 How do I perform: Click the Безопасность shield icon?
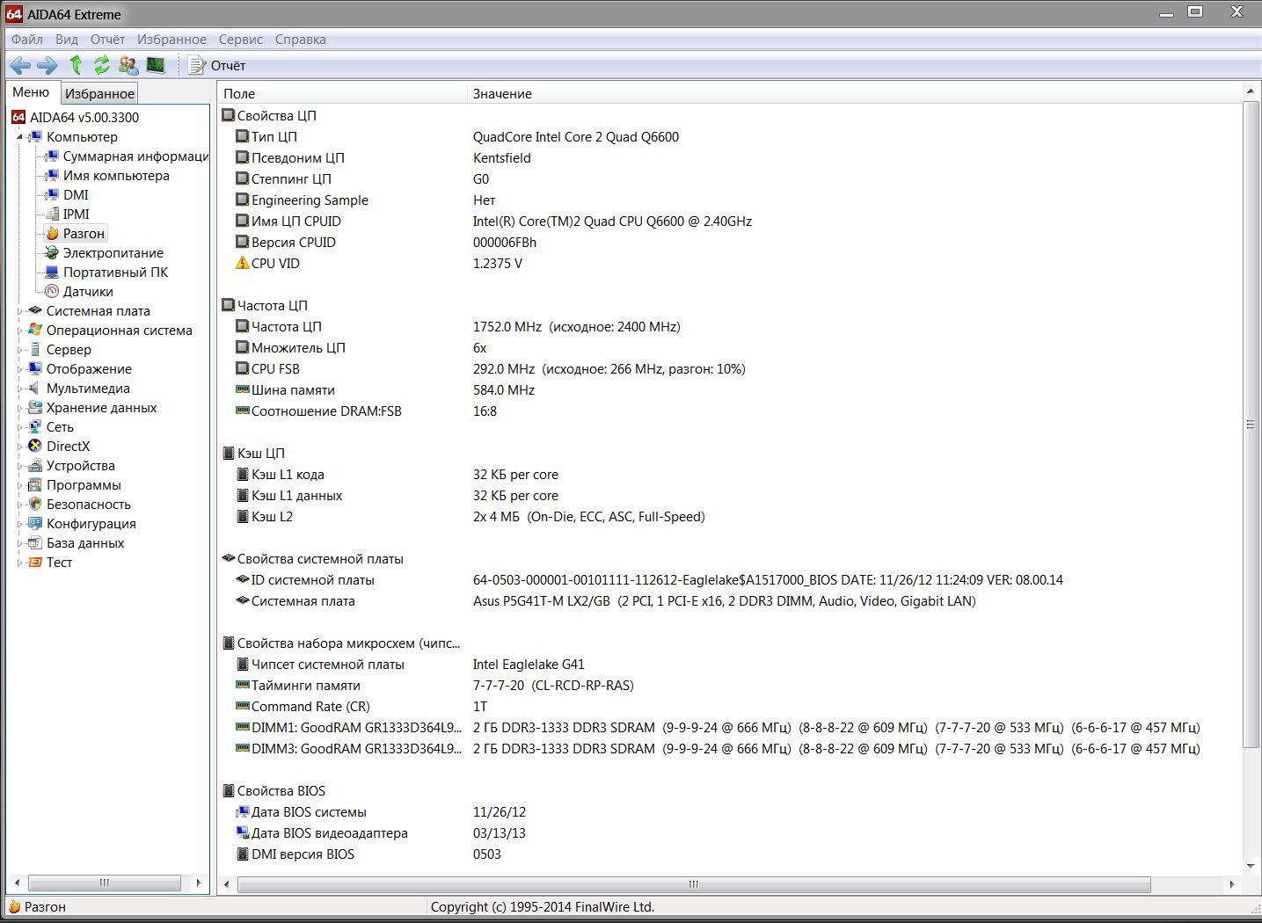pos(35,504)
